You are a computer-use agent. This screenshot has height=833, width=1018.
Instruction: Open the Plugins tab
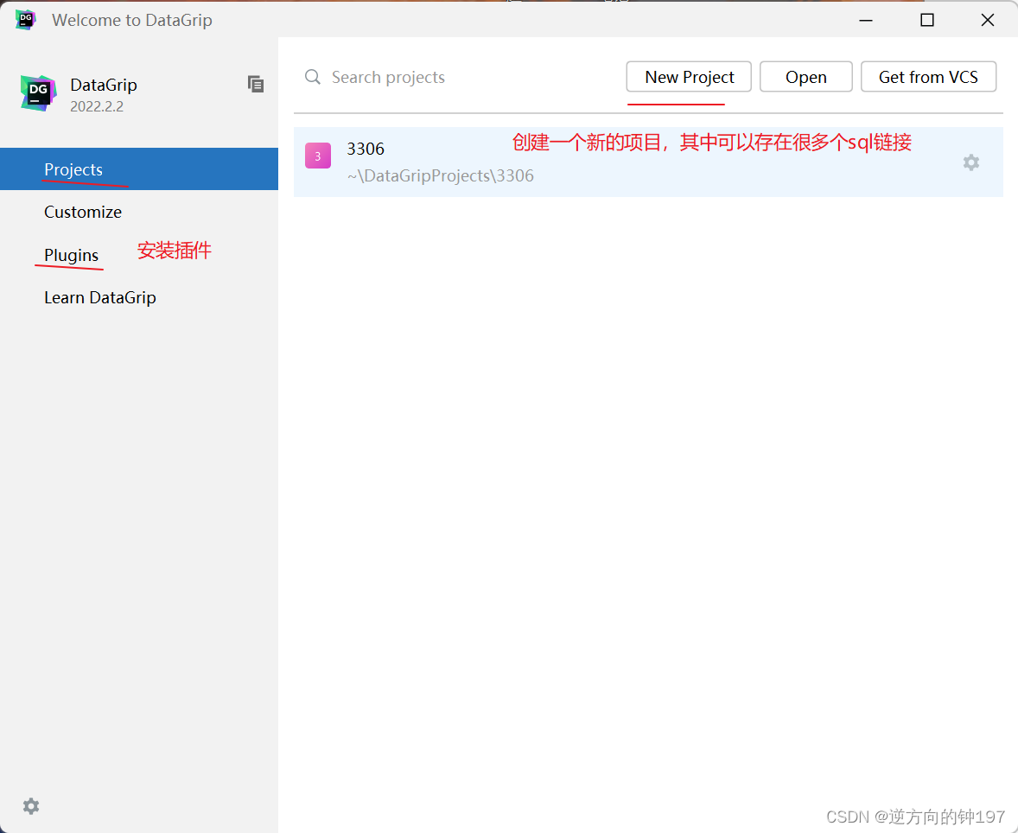(139, 255)
